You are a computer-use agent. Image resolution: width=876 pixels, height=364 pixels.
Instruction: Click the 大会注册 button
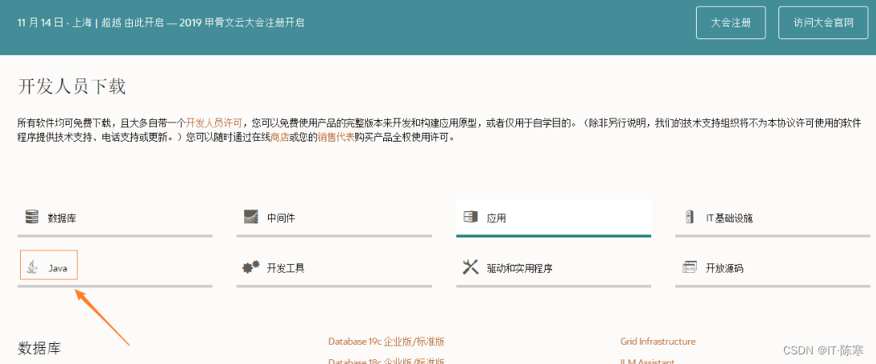point(730,23)
